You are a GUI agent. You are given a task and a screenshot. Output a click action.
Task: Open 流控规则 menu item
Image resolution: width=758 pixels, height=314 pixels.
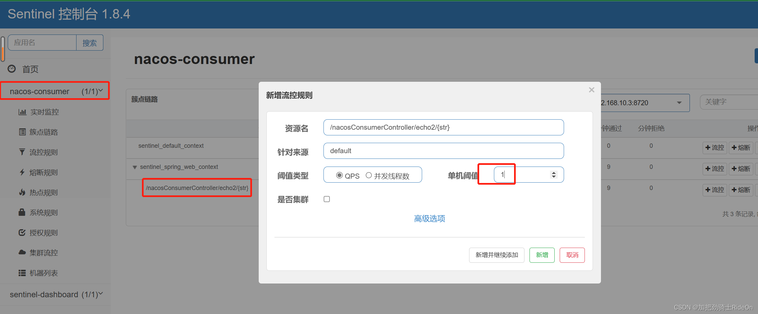[x=44, y=152]
